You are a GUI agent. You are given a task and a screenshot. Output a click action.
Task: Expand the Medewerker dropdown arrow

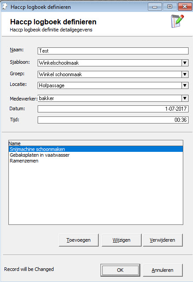click(185, 98)
